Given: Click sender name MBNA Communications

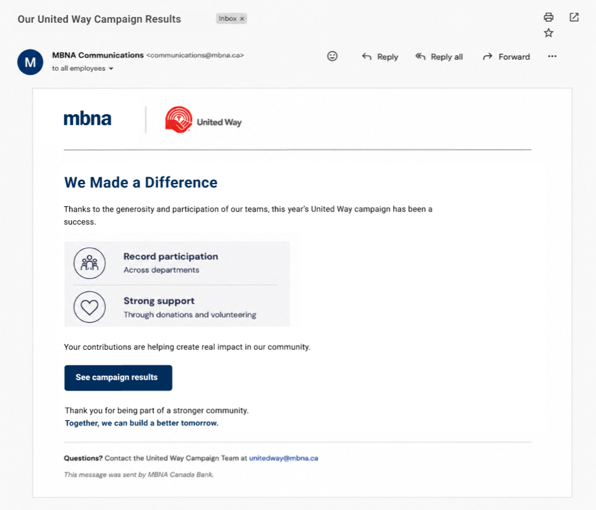Looking at the screenshot, I should point(98,55).
